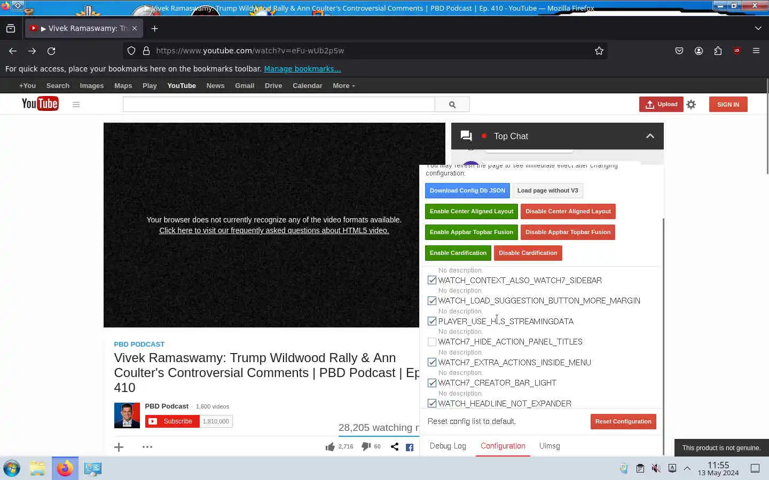Viewport: 769px width, 480px height.
Task: Click the muted volume tray icon
Action: (656, 468)
